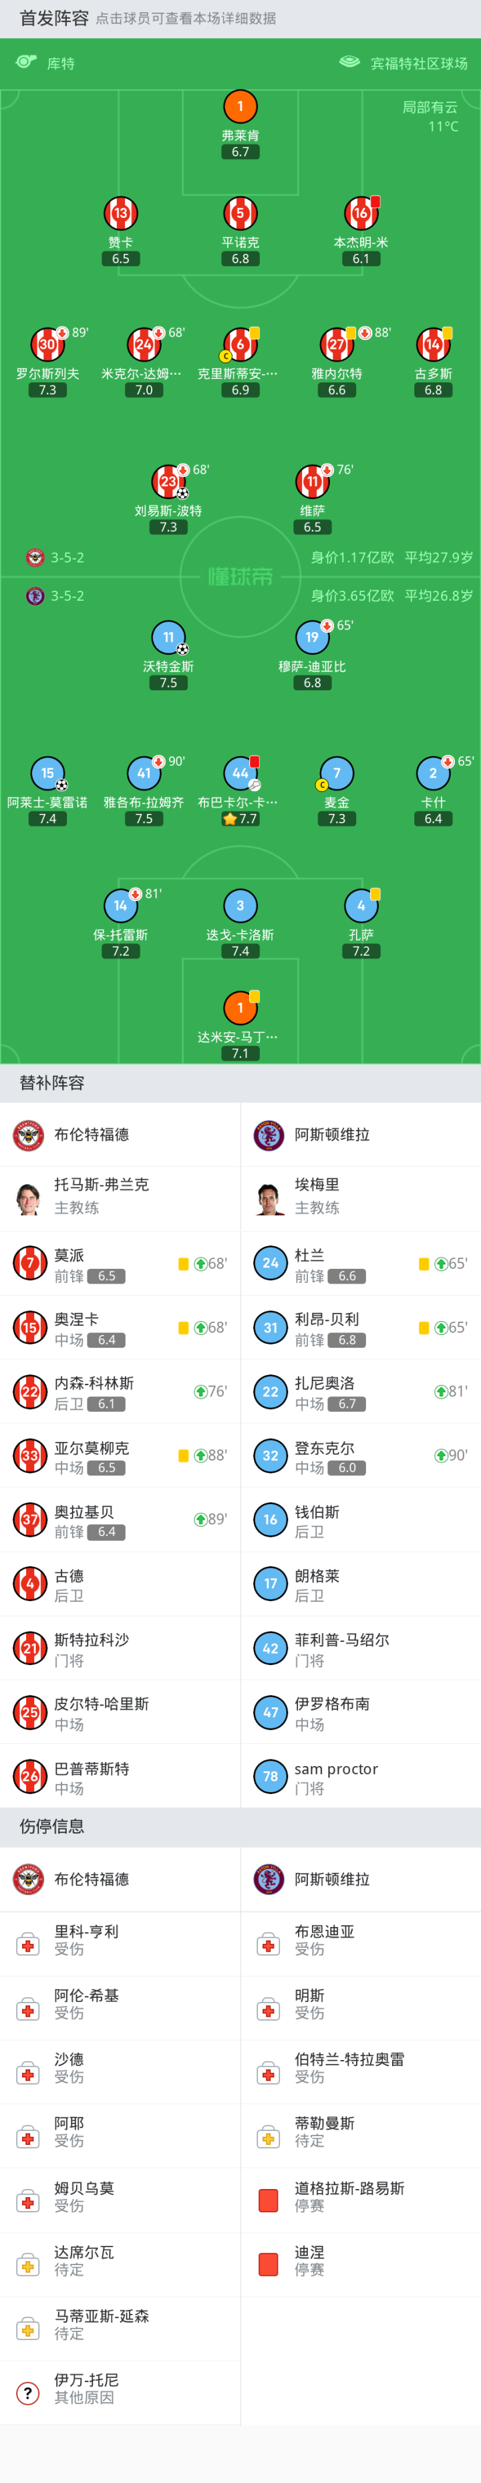Image resolution: width=481 pixels, height=2483 pixels.
Task: Open 达戈-卡洛斯 number 3 icon
Action: tap(240, 905)
